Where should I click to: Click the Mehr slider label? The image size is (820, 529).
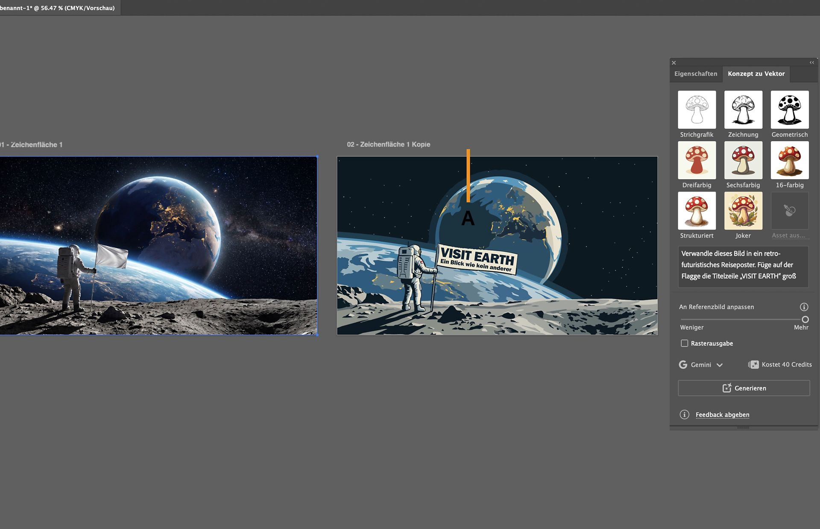coord(801,327)
